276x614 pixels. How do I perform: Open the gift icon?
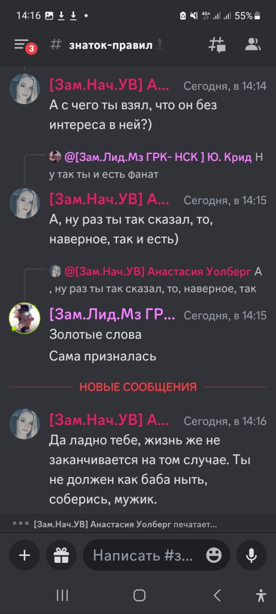click(x=61, y=555)
